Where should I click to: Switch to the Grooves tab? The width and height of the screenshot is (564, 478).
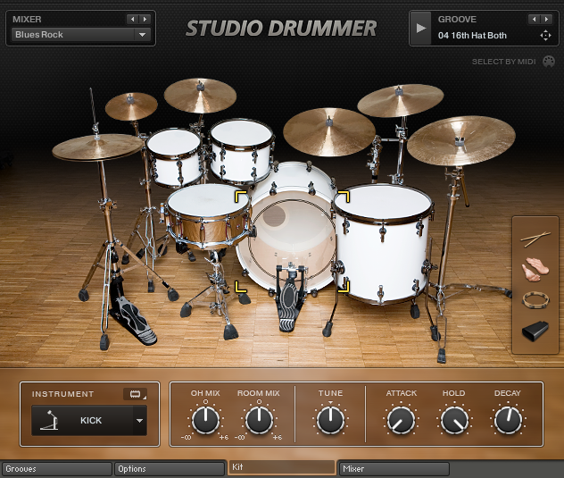[x=56, y=468]
